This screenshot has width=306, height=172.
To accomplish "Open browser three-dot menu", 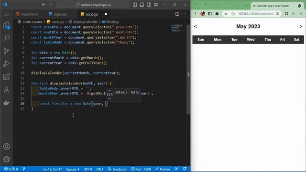I will [196, 14].
